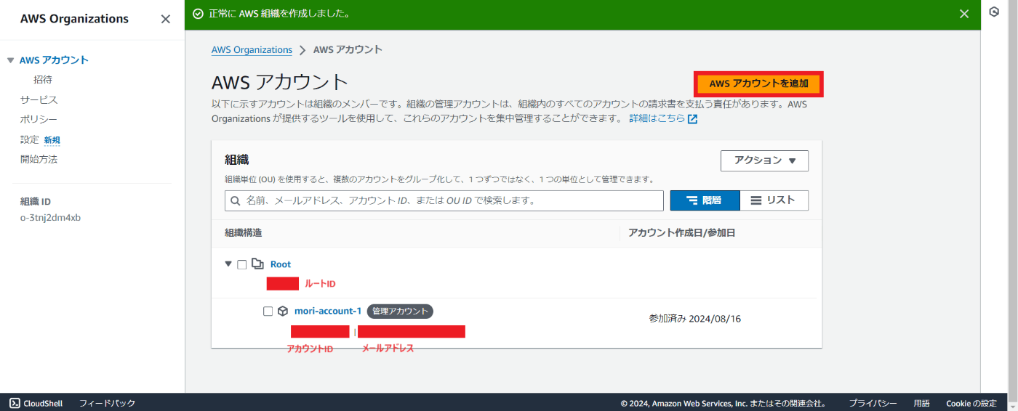Viewport: 1018px width, 411px height.
Task: Click the AWS Organizations sidebar title
Action: (x=74, y=19)
